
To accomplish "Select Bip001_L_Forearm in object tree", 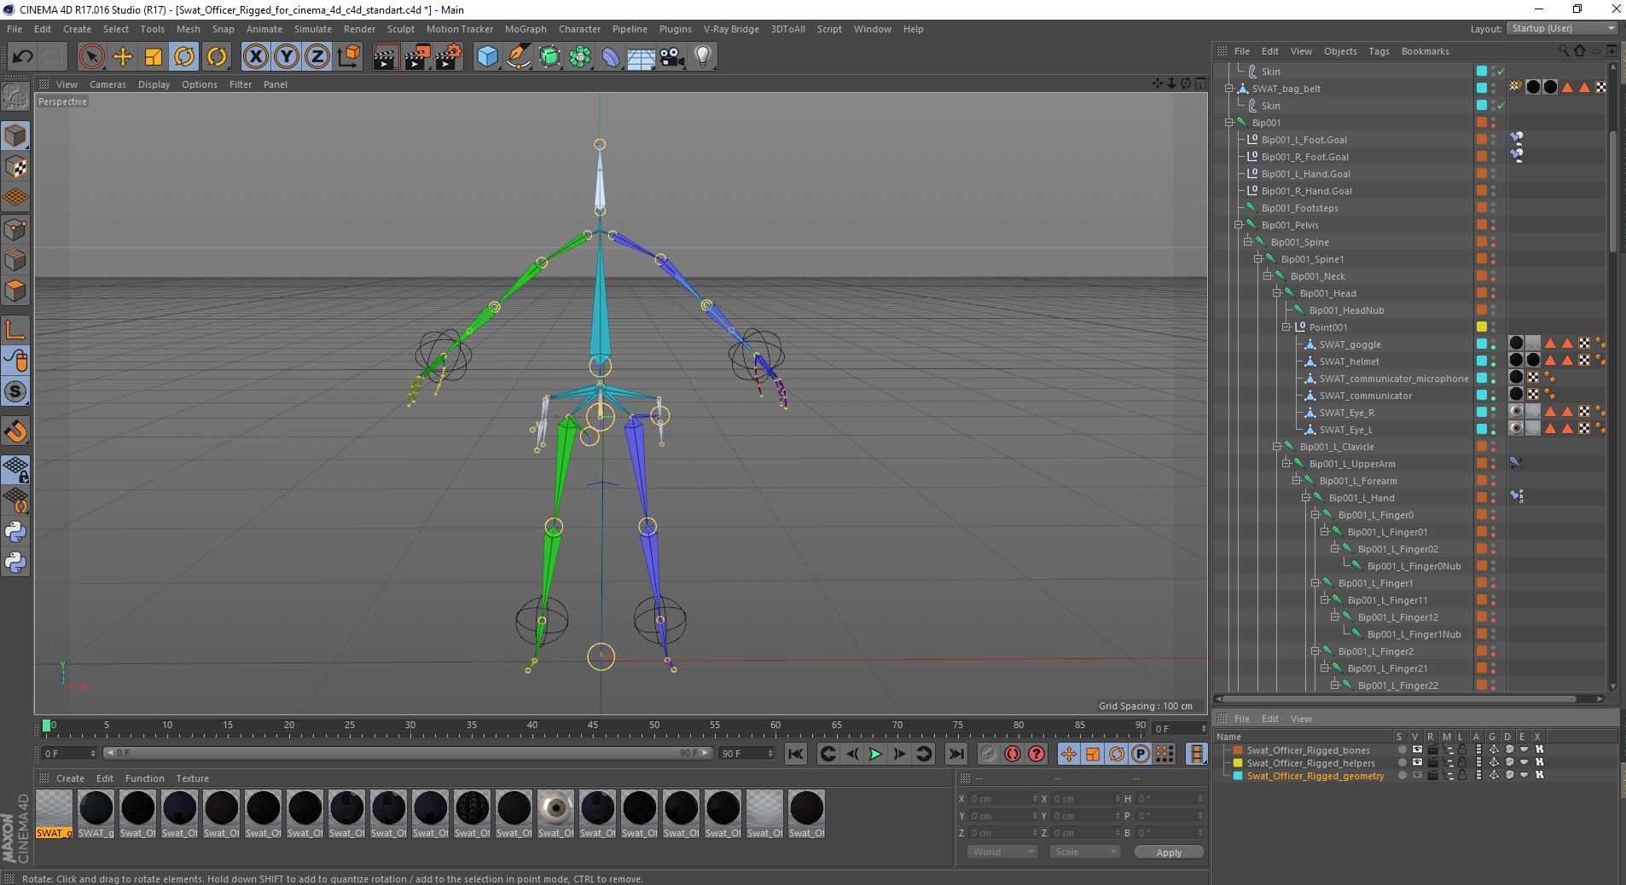I will [1358, 481].
